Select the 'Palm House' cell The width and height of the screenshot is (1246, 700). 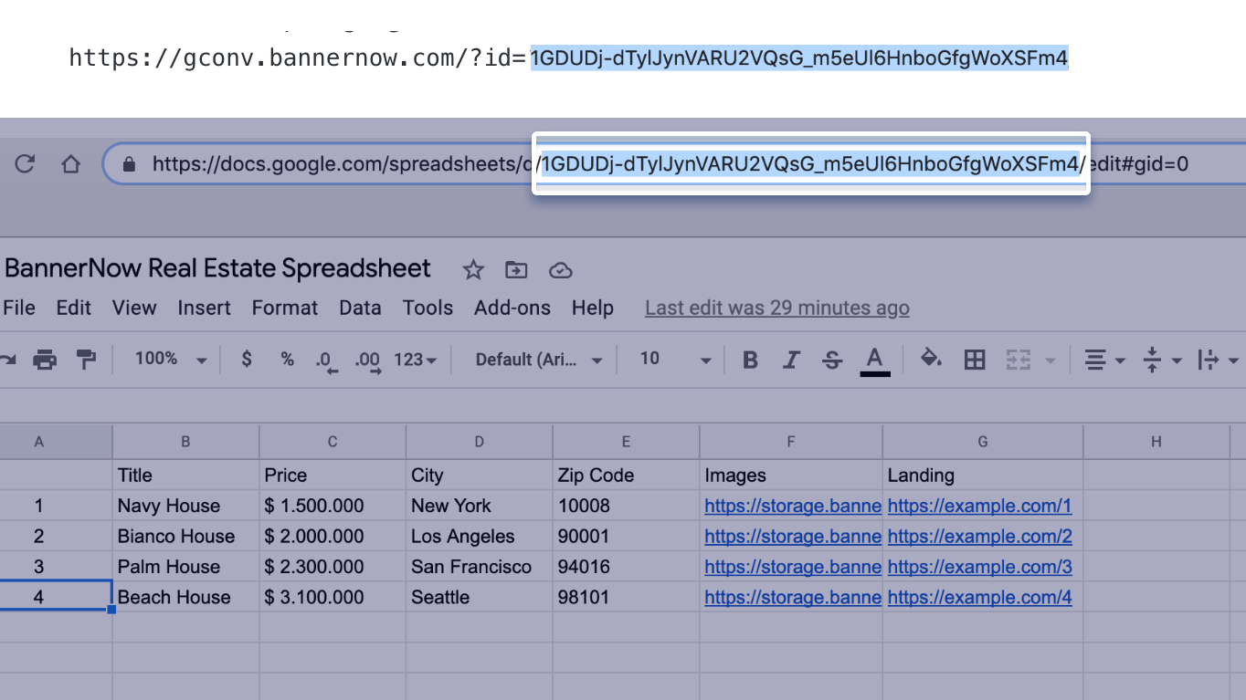point(186,567)
